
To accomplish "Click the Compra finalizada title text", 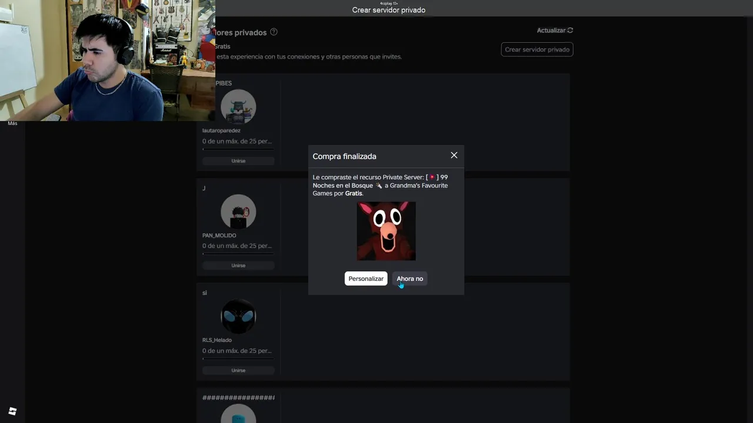I will pos(344,156).
